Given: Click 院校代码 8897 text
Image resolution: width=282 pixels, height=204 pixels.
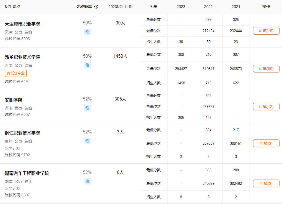Looking at the screenshot, I should [17, 195].
